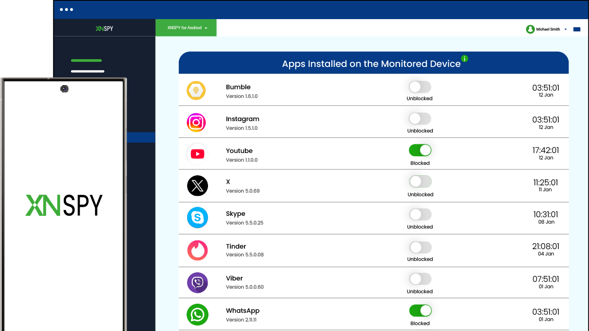The width and height of the screenshot is (589, 331).
Task: Click the "Viber" app name
Action: pos(234,278)
